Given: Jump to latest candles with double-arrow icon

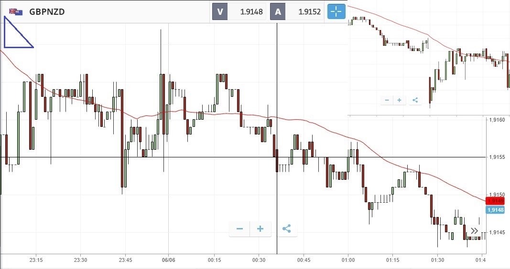Looking at the screenshot, I should [x=474, y=231].
